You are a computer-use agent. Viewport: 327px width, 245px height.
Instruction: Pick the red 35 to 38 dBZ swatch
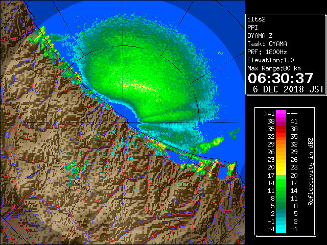click(x=281, y=129)
